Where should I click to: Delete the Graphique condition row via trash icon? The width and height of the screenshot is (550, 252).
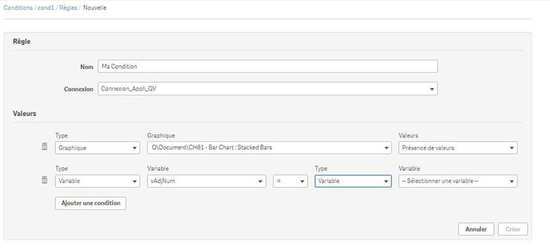[45, 147]
